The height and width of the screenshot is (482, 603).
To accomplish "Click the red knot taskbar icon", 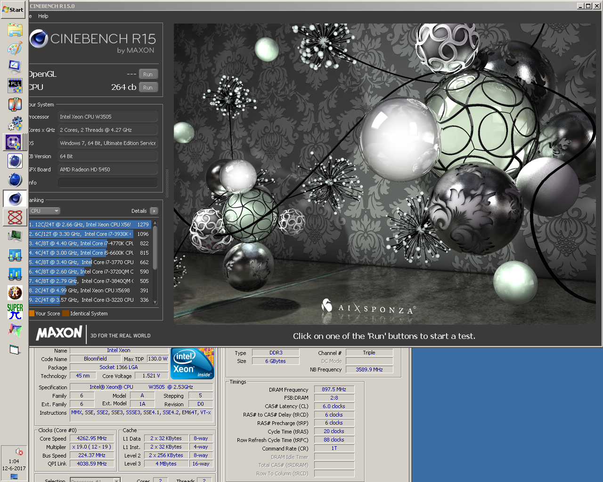I will pos(15,217).
